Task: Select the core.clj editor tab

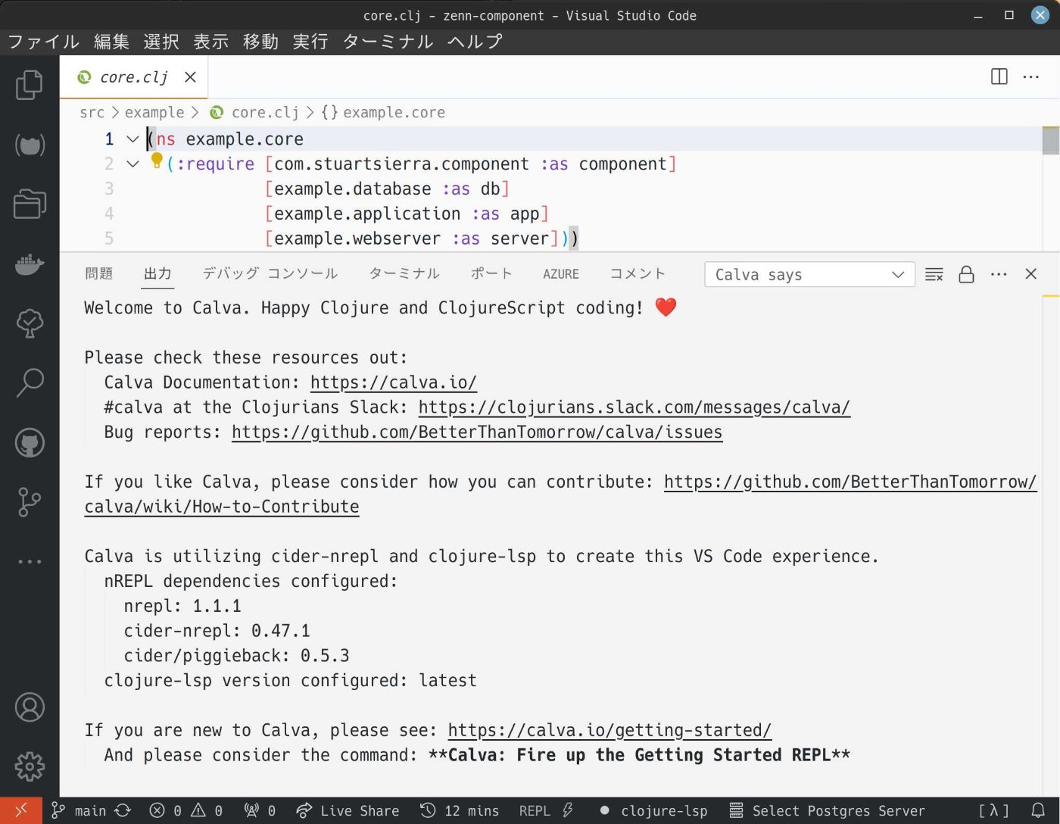Action: pyautogui.click(x=134, y=77)
